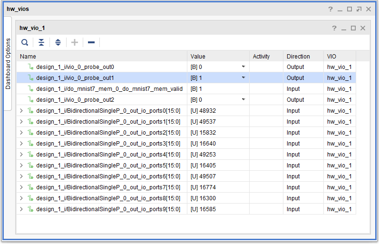This screenshot has height=244, width=379.
Task: Float the hw_vios window
Action: (x=359, y=9)
